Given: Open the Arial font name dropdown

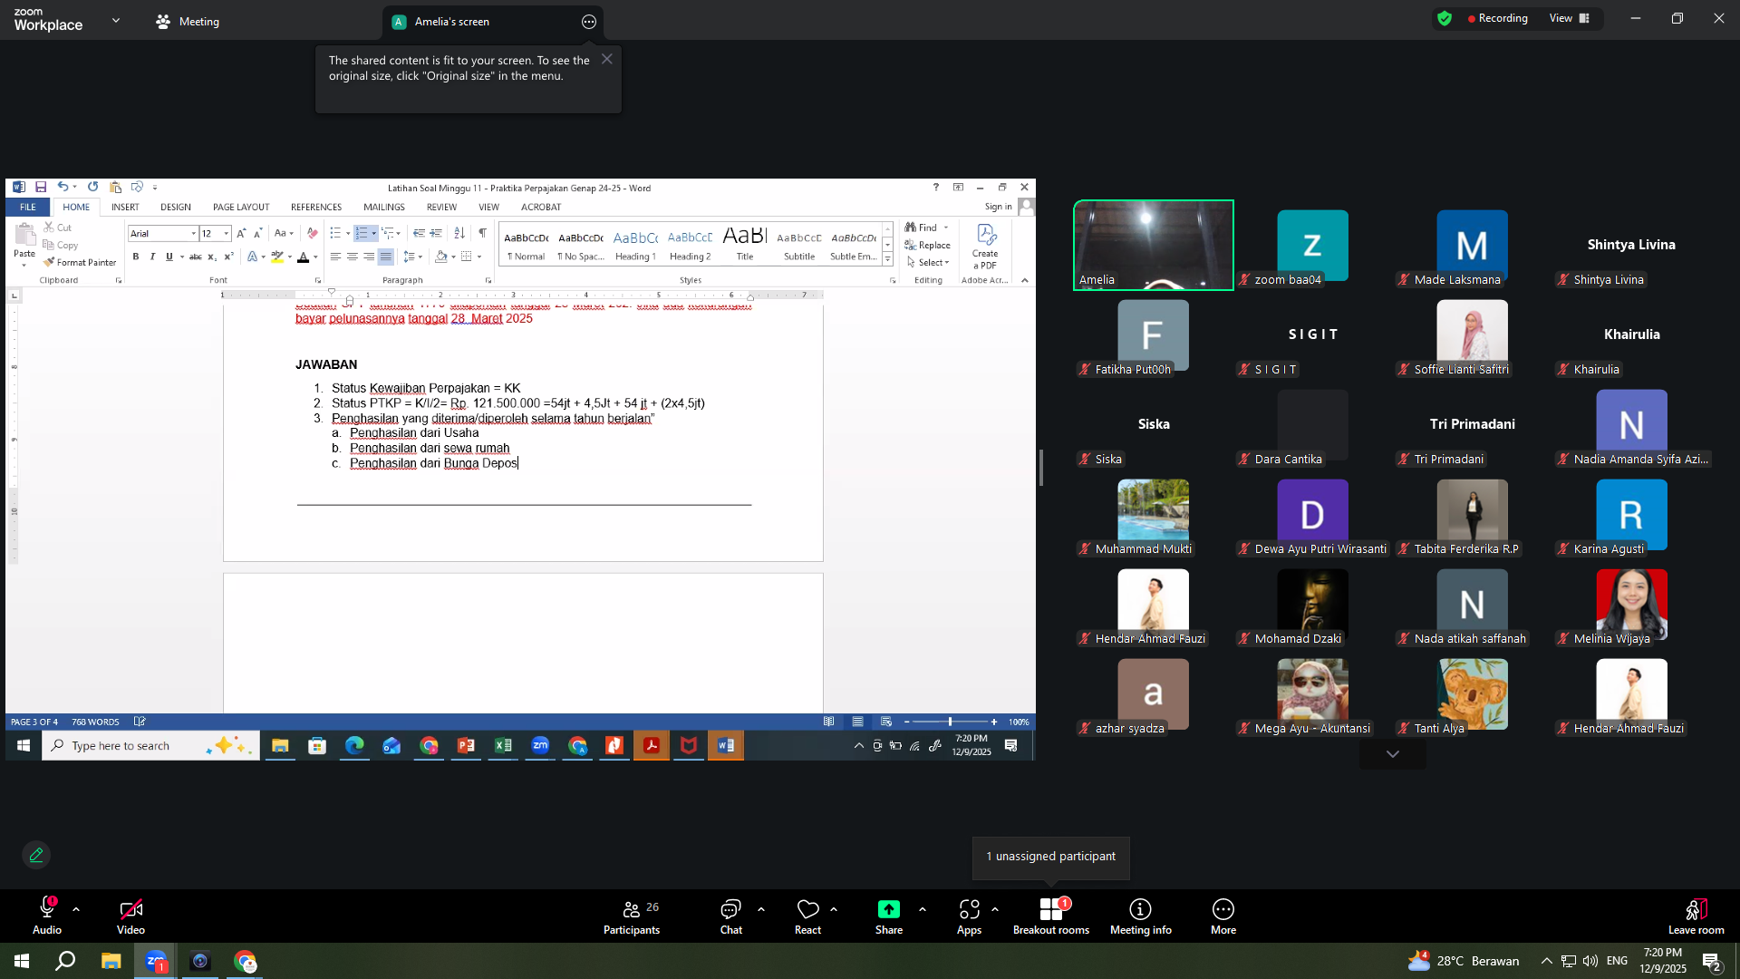Looking at the screenshot, I should 193,234.
